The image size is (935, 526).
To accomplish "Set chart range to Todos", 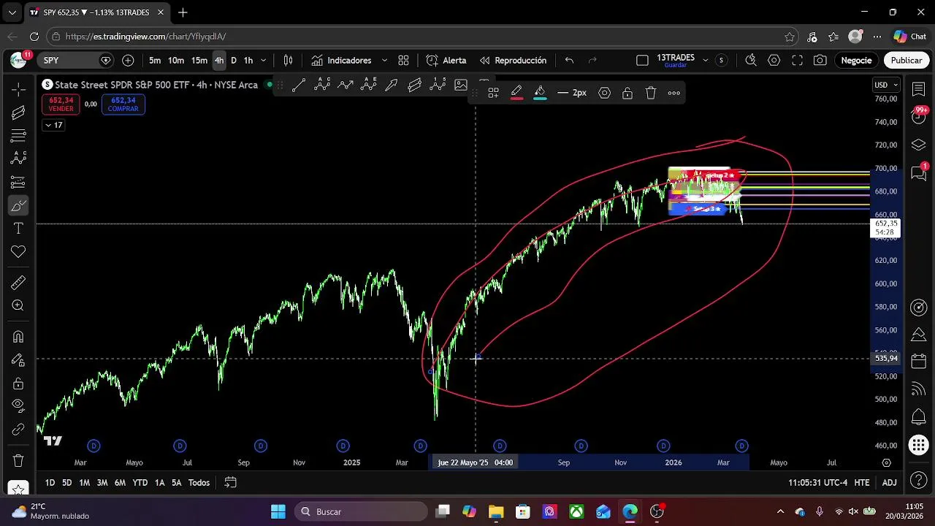I will point(199,483).
